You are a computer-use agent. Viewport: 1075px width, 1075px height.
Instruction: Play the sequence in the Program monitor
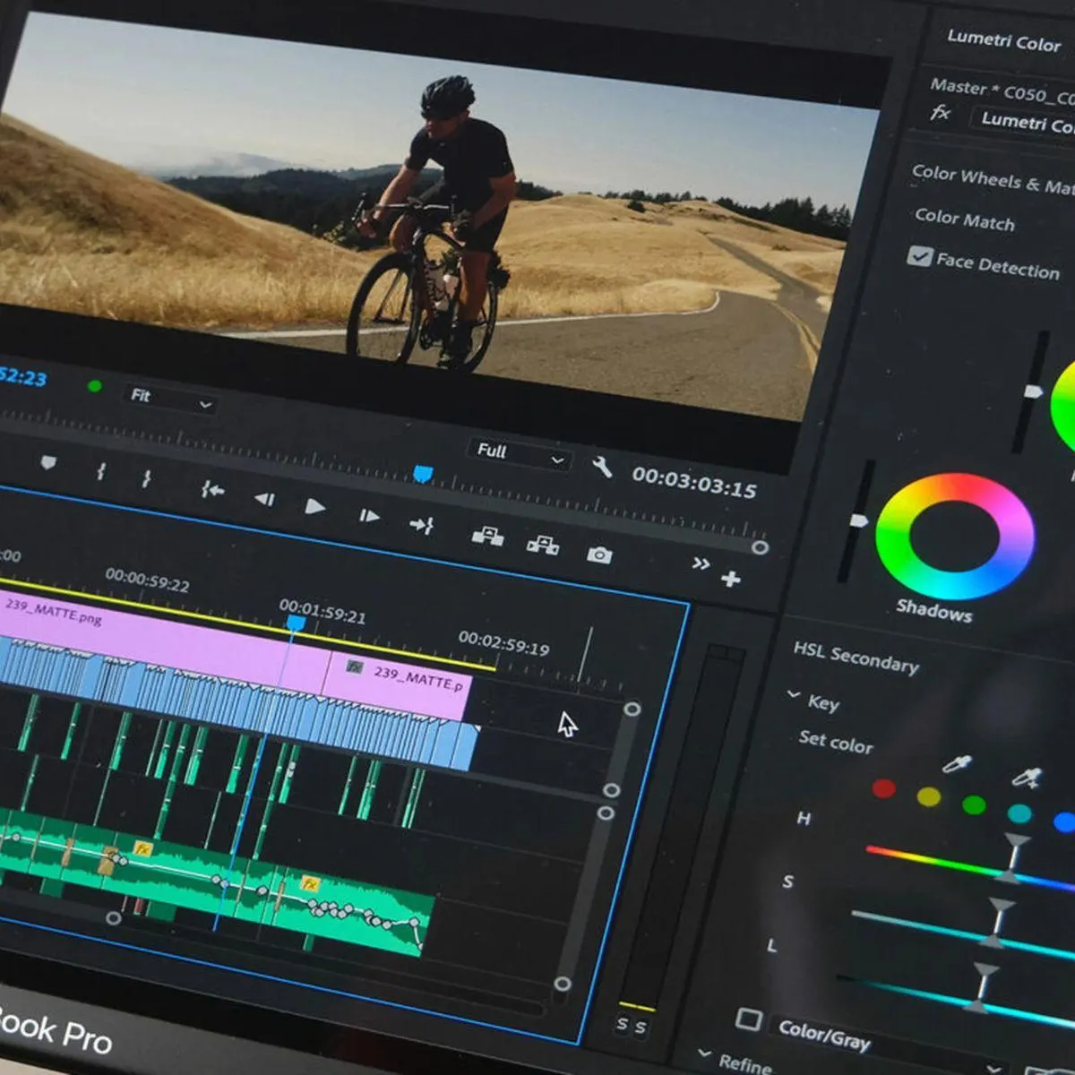(314, 506)
